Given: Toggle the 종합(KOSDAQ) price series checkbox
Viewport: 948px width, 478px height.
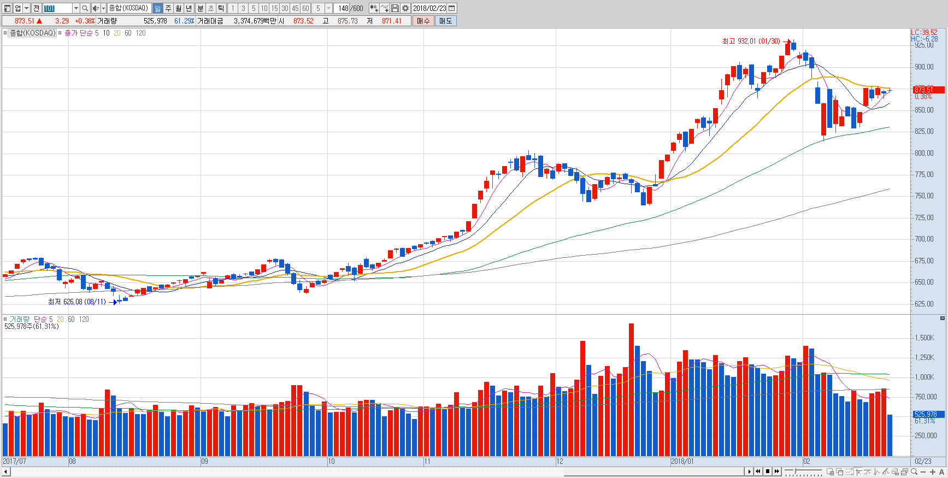Looking at the screenshot, I should 5,33.
